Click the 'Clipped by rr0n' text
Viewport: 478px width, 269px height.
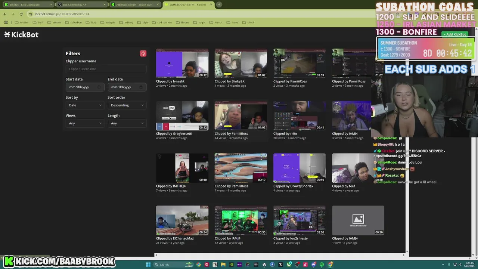[x=285, y=133]
